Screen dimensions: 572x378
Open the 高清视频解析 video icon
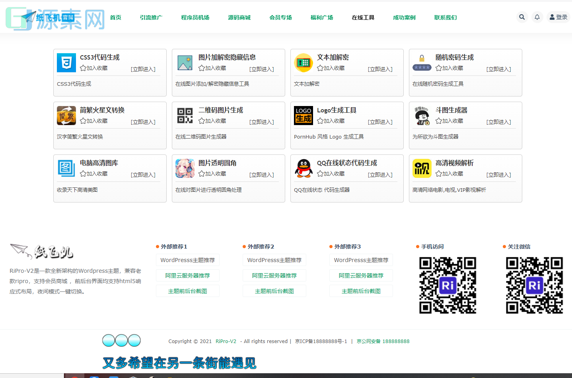422,168
